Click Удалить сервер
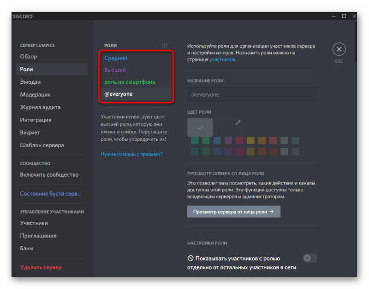369x289 pixels. [x=52, y=267]
